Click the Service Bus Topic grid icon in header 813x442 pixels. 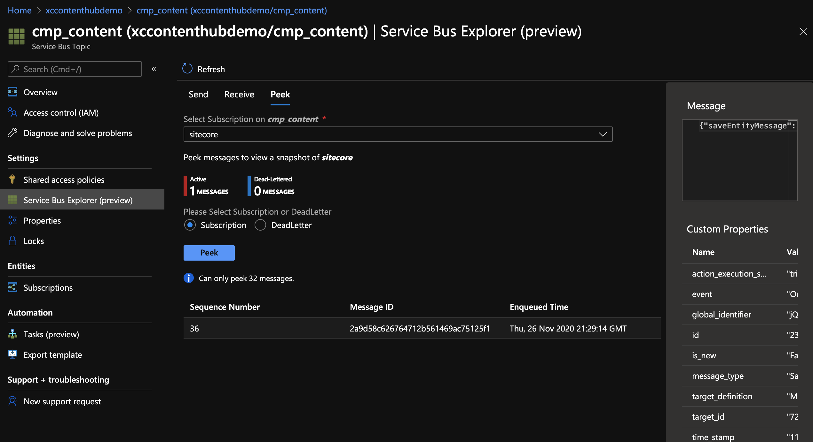tap(16, 36)
